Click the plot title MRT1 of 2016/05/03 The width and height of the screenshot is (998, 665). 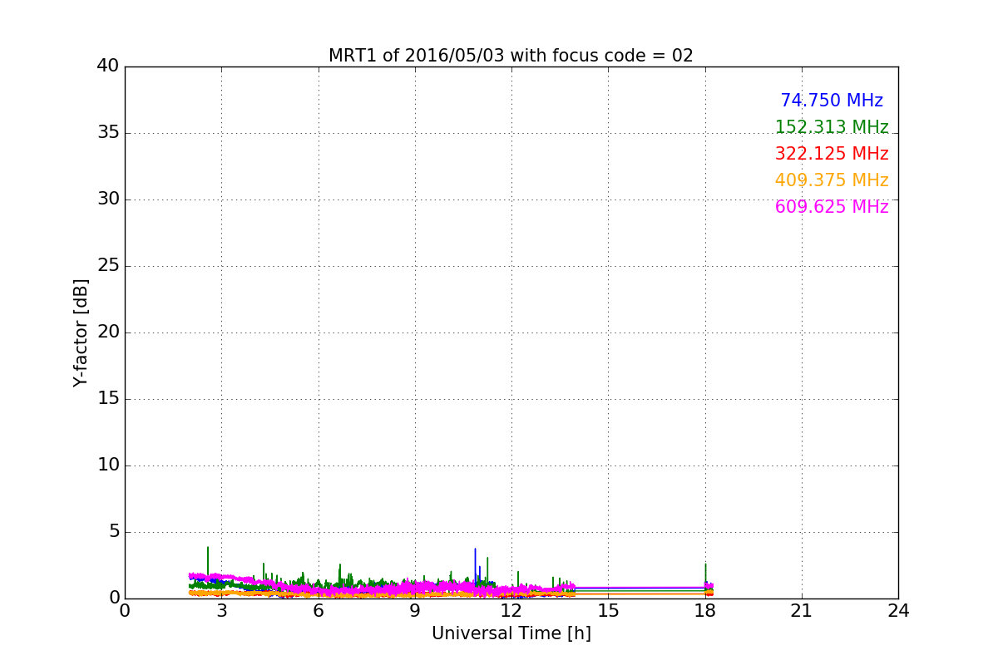(511, 56)
